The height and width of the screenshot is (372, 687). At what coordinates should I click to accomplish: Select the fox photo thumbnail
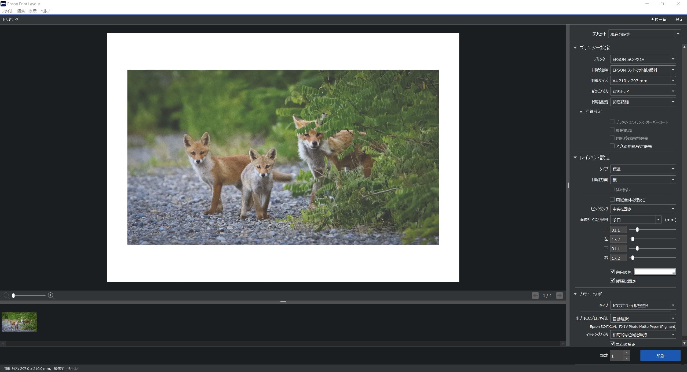tap(19, 322)
